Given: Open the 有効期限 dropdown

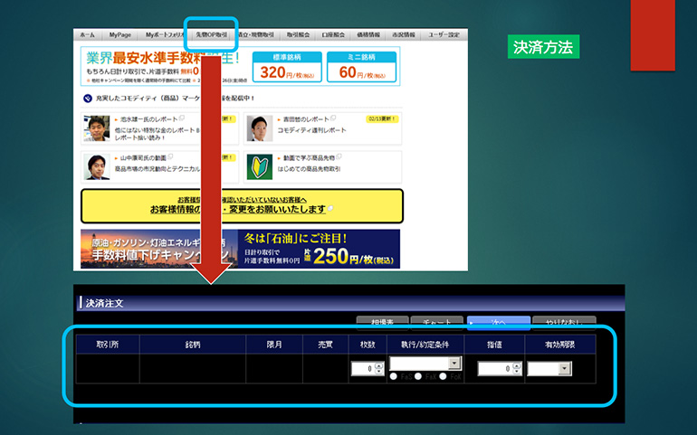Looking at the screenshot, I should 565,368.
